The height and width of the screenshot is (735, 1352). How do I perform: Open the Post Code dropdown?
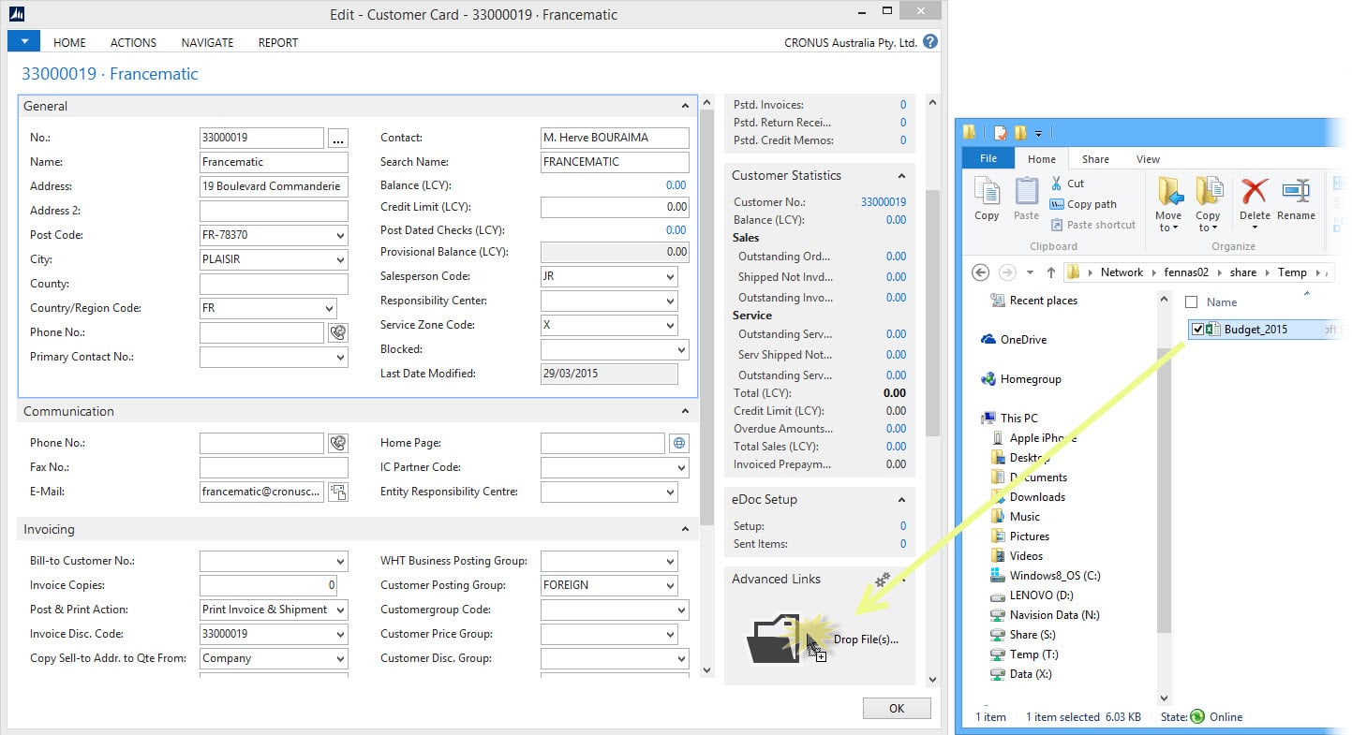click(339, 235)
